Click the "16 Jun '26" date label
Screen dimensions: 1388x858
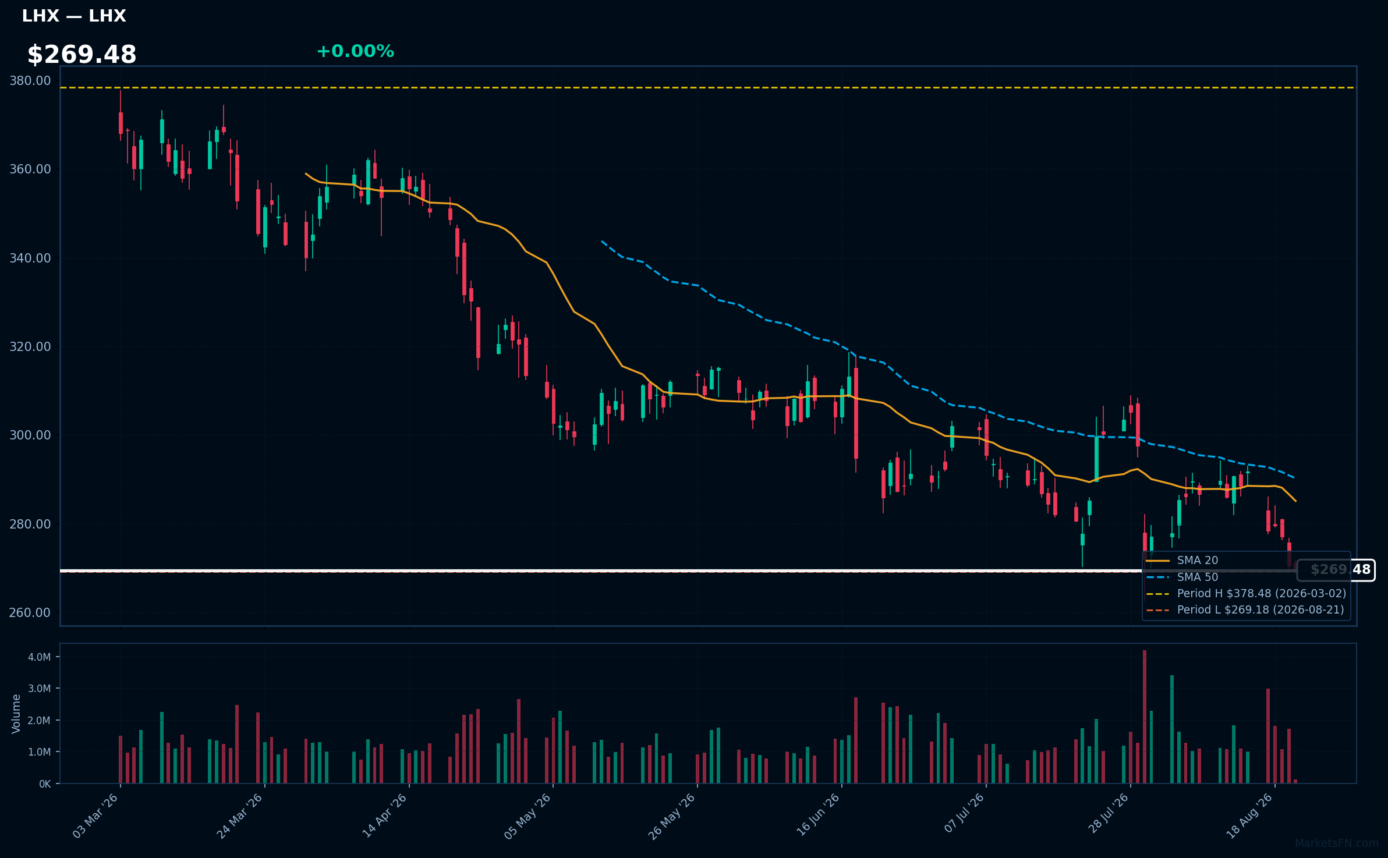click(x=817, y=815)
